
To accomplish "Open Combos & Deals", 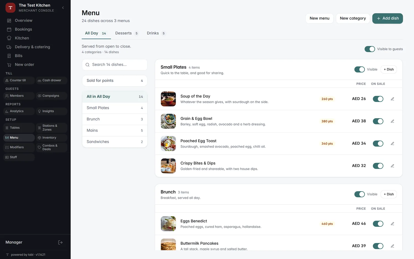I will click(52, 147).
